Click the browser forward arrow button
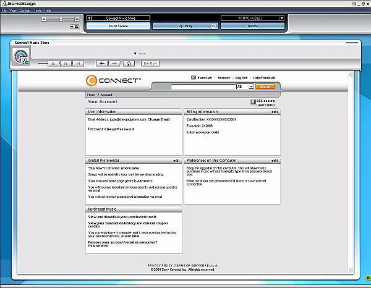 click(x=114, y=63)
